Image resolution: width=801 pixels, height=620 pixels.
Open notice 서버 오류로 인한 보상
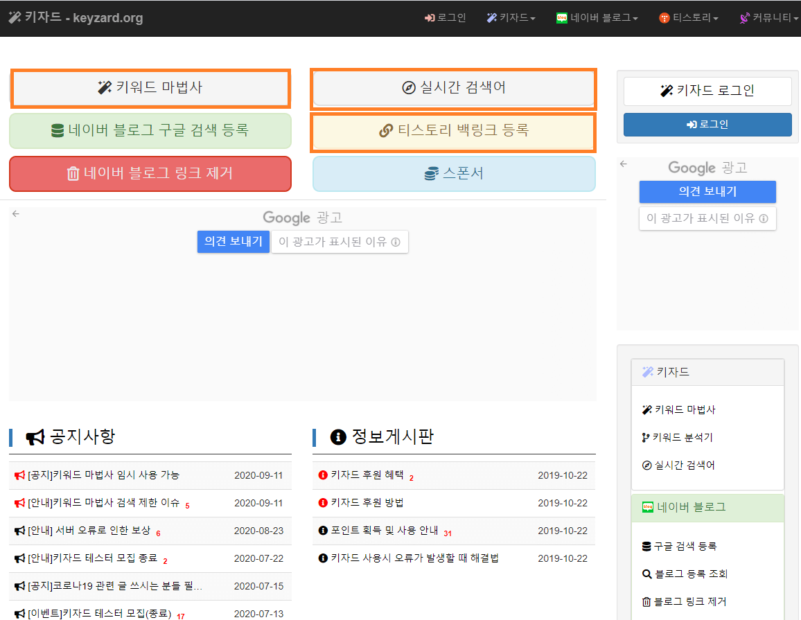(89, 531)
